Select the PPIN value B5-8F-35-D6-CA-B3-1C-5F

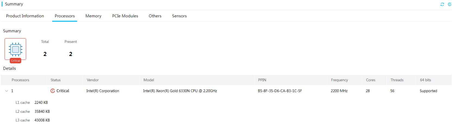[280, 91]
